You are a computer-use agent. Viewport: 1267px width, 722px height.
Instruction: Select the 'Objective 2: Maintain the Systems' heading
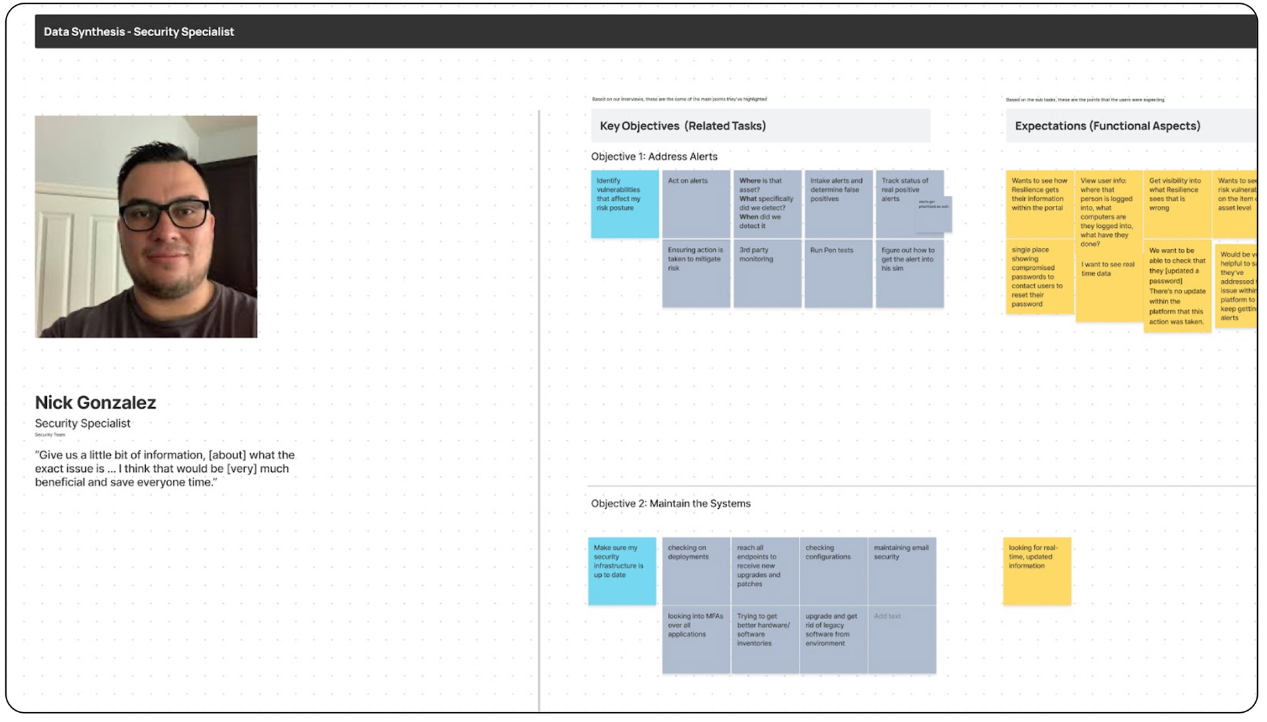[x=670, y=504]
